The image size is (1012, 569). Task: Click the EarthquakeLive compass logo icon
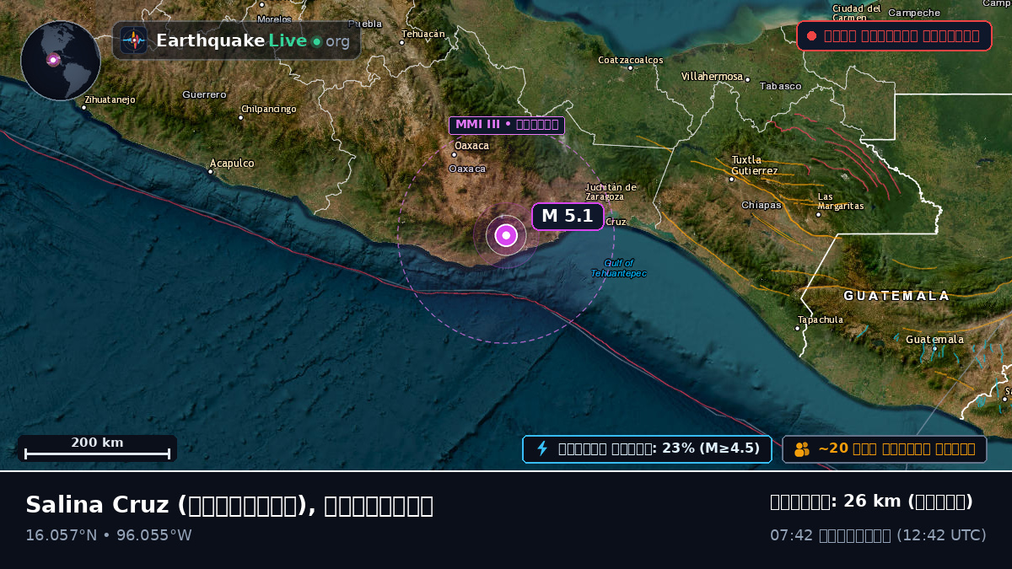click(x=133, y=40)
